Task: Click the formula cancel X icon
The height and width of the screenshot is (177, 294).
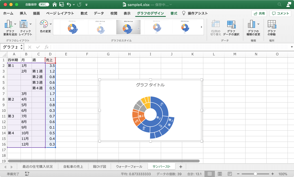Action: click(30, 47)
